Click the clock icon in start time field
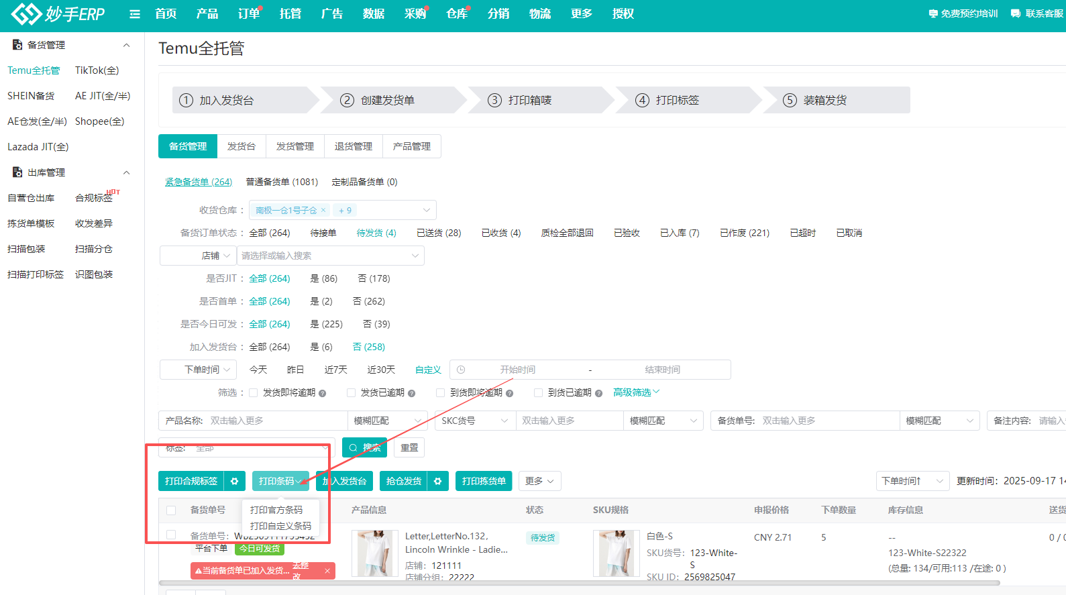This screenshot has height=595, width=1066. coord(461,370)
